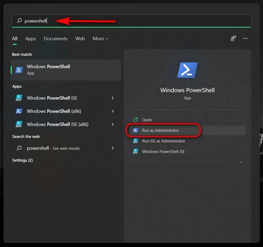Switch to the All tab

point(15,38)
